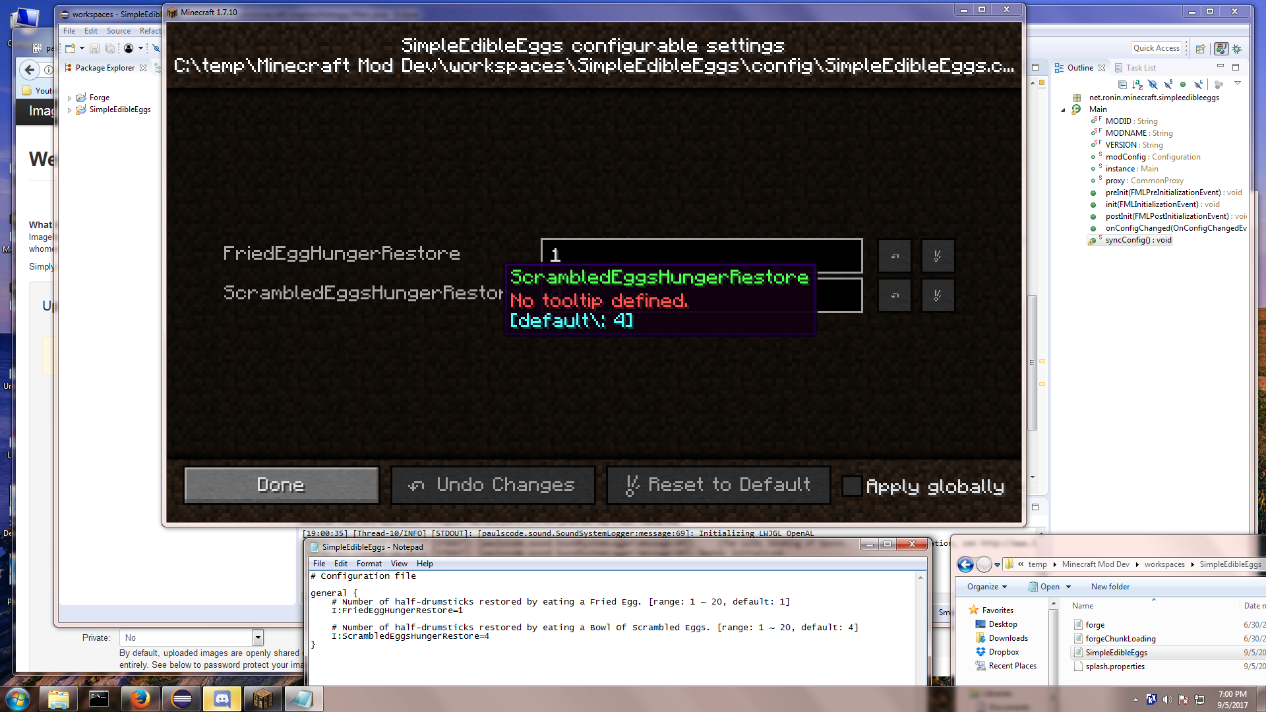Viewport: 1266px width, 712px height.
Task: Open Eclipse File menu
Action: tap(69, 31)
